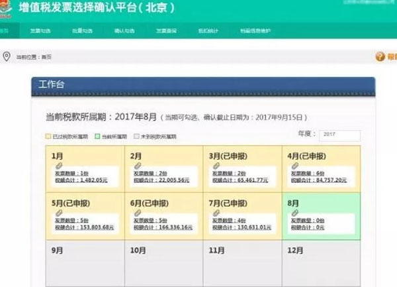Select the 9月 month cell
This screenshot has height=287, width=397.
point(85,264)
